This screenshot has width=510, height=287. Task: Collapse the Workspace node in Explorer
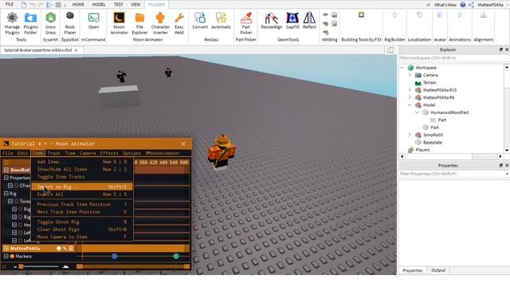click(402, 68)
